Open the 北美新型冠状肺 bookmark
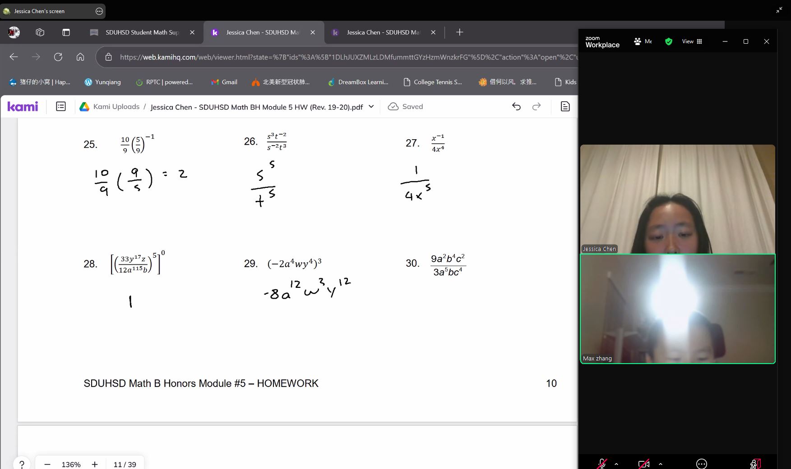Viewport: 791px width, 469px height. click(x=281, y=82)
